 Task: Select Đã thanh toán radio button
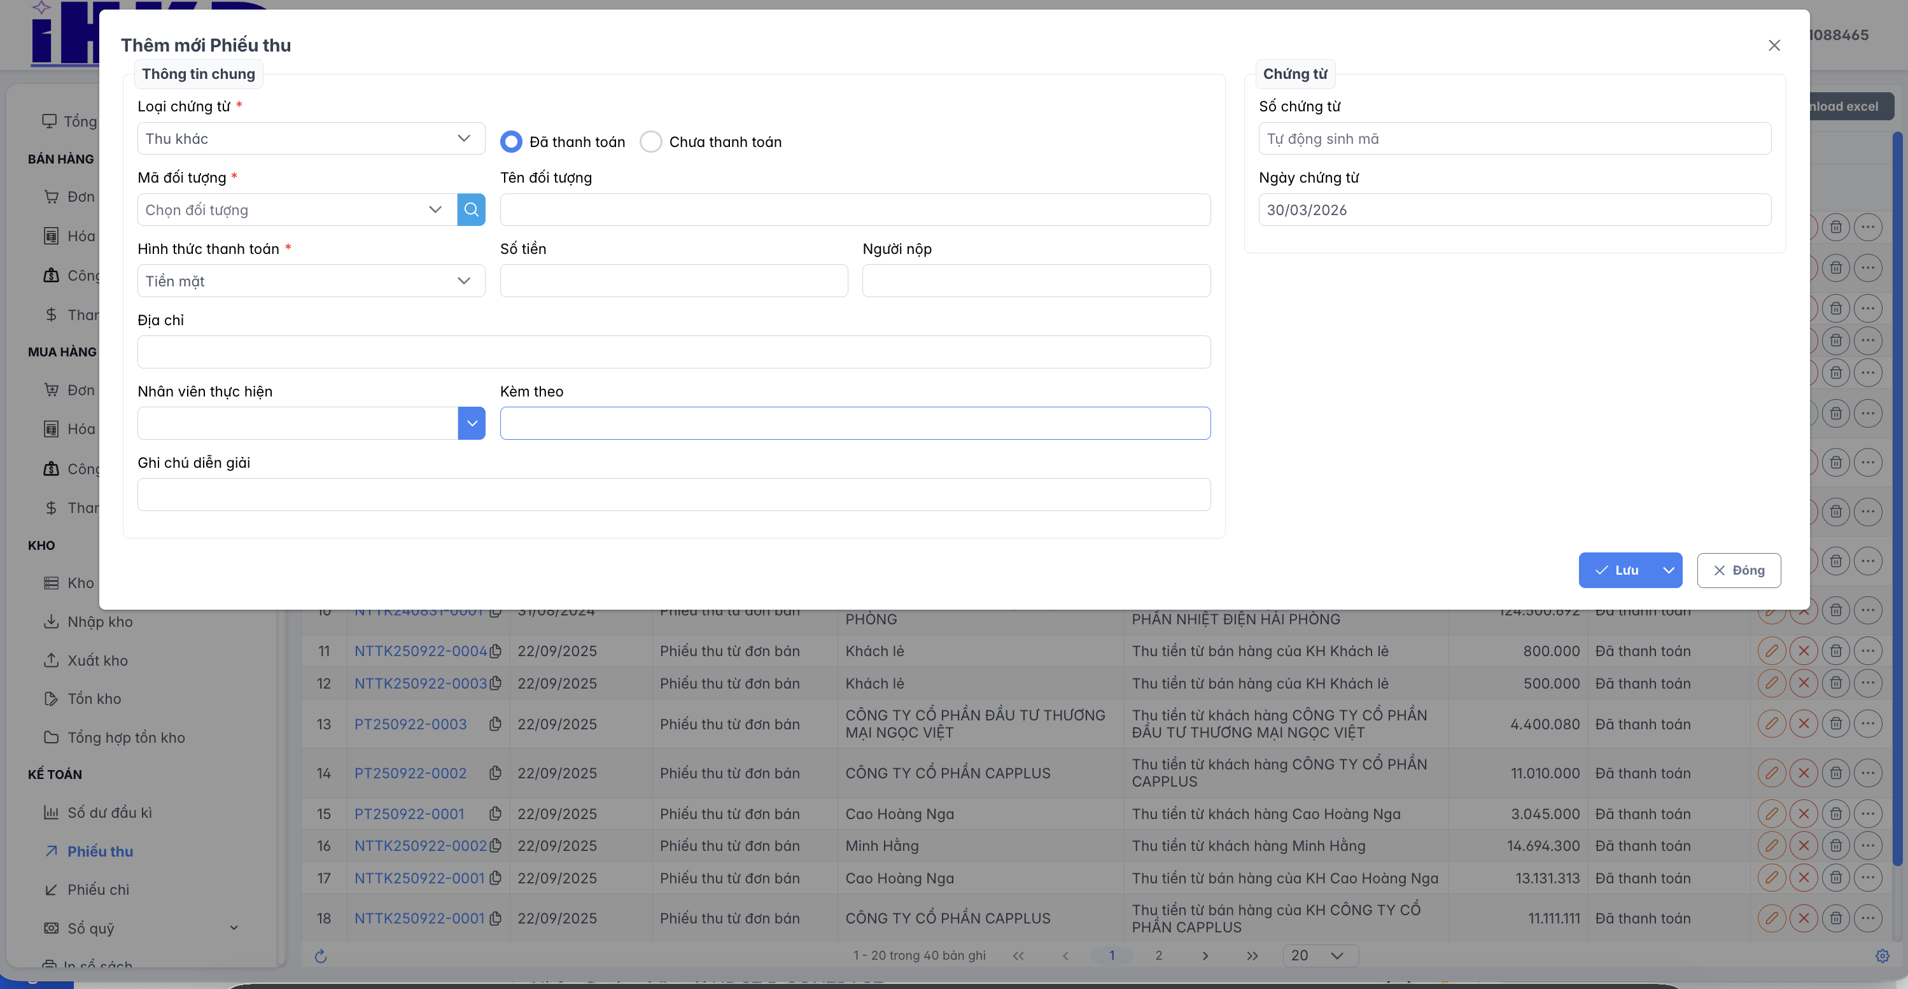point(511,141)
